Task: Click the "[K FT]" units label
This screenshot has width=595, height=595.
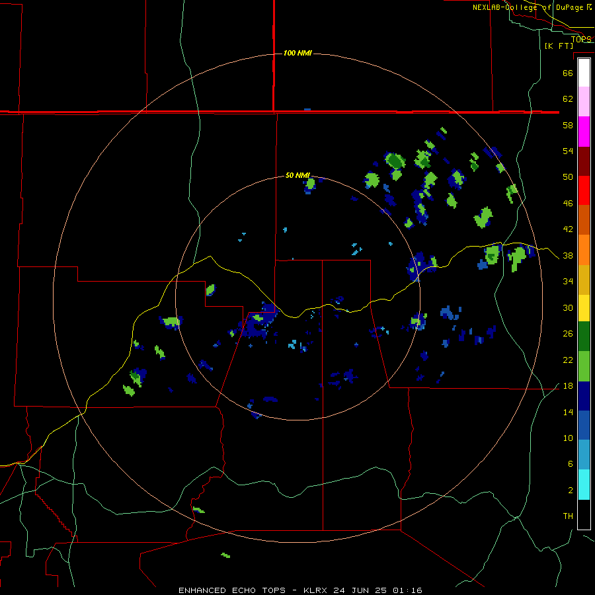Action: pyautogui.click(x=559, y=46)
